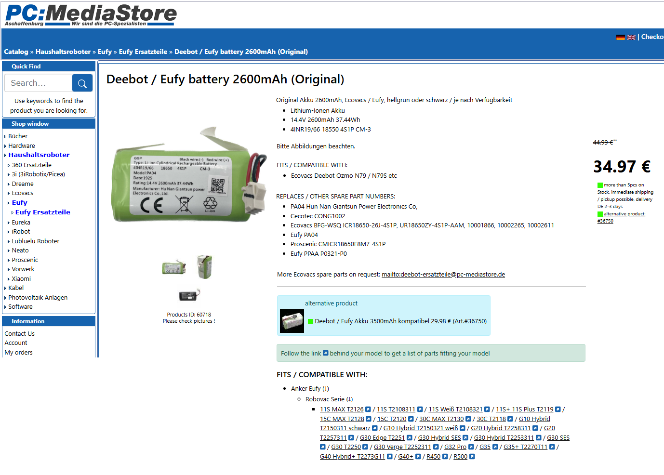Open the Eureka subcategory
This screenshot has height=475, width=664.
coord(21,223)
